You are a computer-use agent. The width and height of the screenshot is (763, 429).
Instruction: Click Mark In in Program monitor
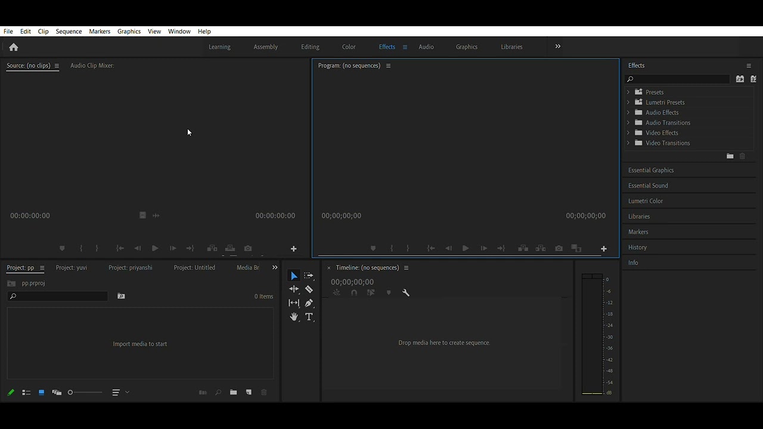coord(392,248)
